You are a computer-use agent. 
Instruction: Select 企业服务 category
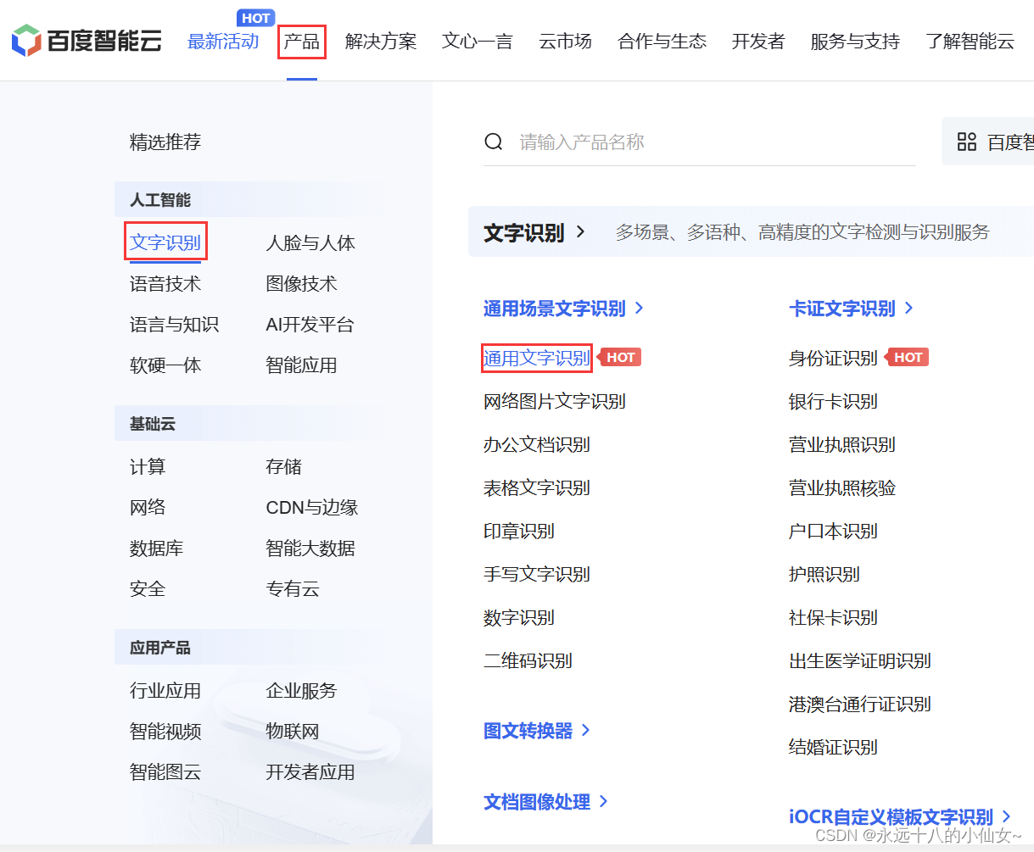(x=301, y=690)
